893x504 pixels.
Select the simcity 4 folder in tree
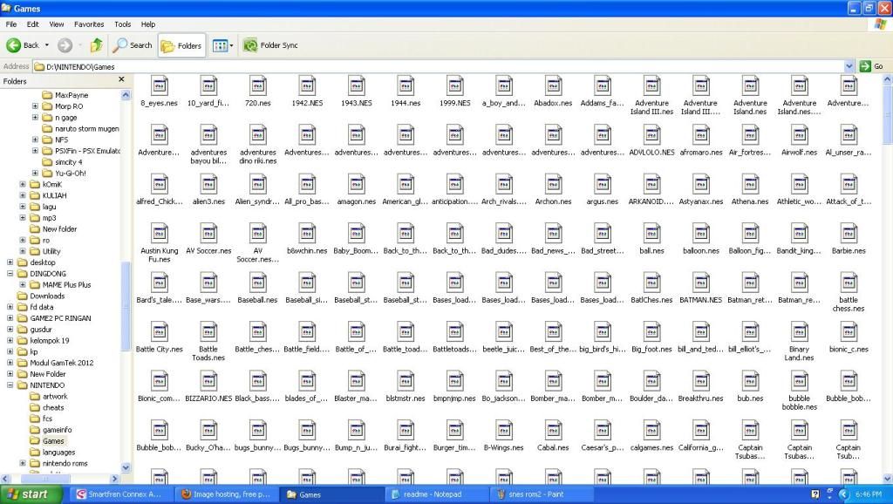coord(68,161)
